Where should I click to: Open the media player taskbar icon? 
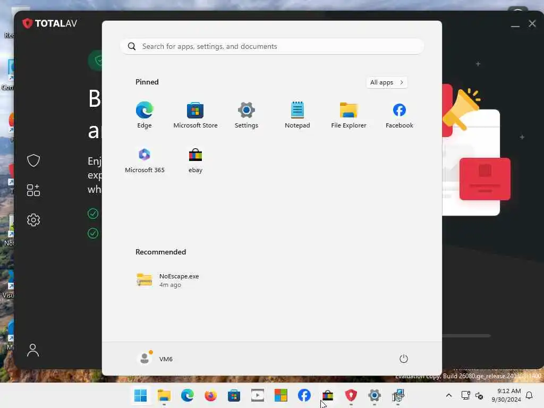pos(258,395)
